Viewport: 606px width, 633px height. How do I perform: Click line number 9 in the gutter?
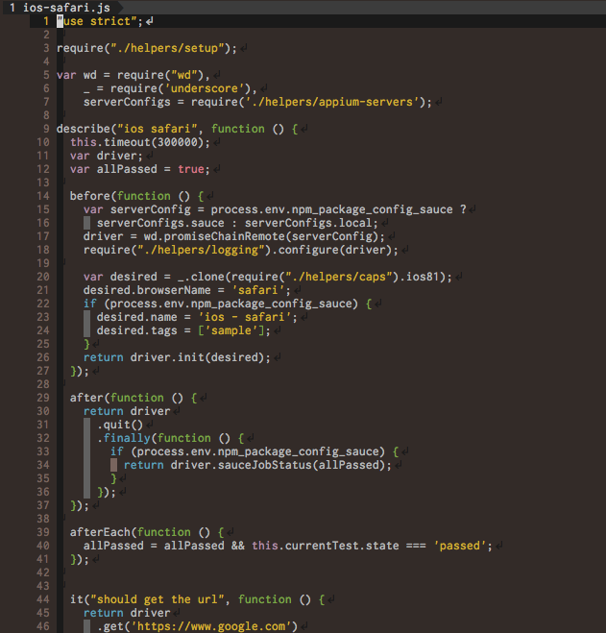[x=46, y=129]
